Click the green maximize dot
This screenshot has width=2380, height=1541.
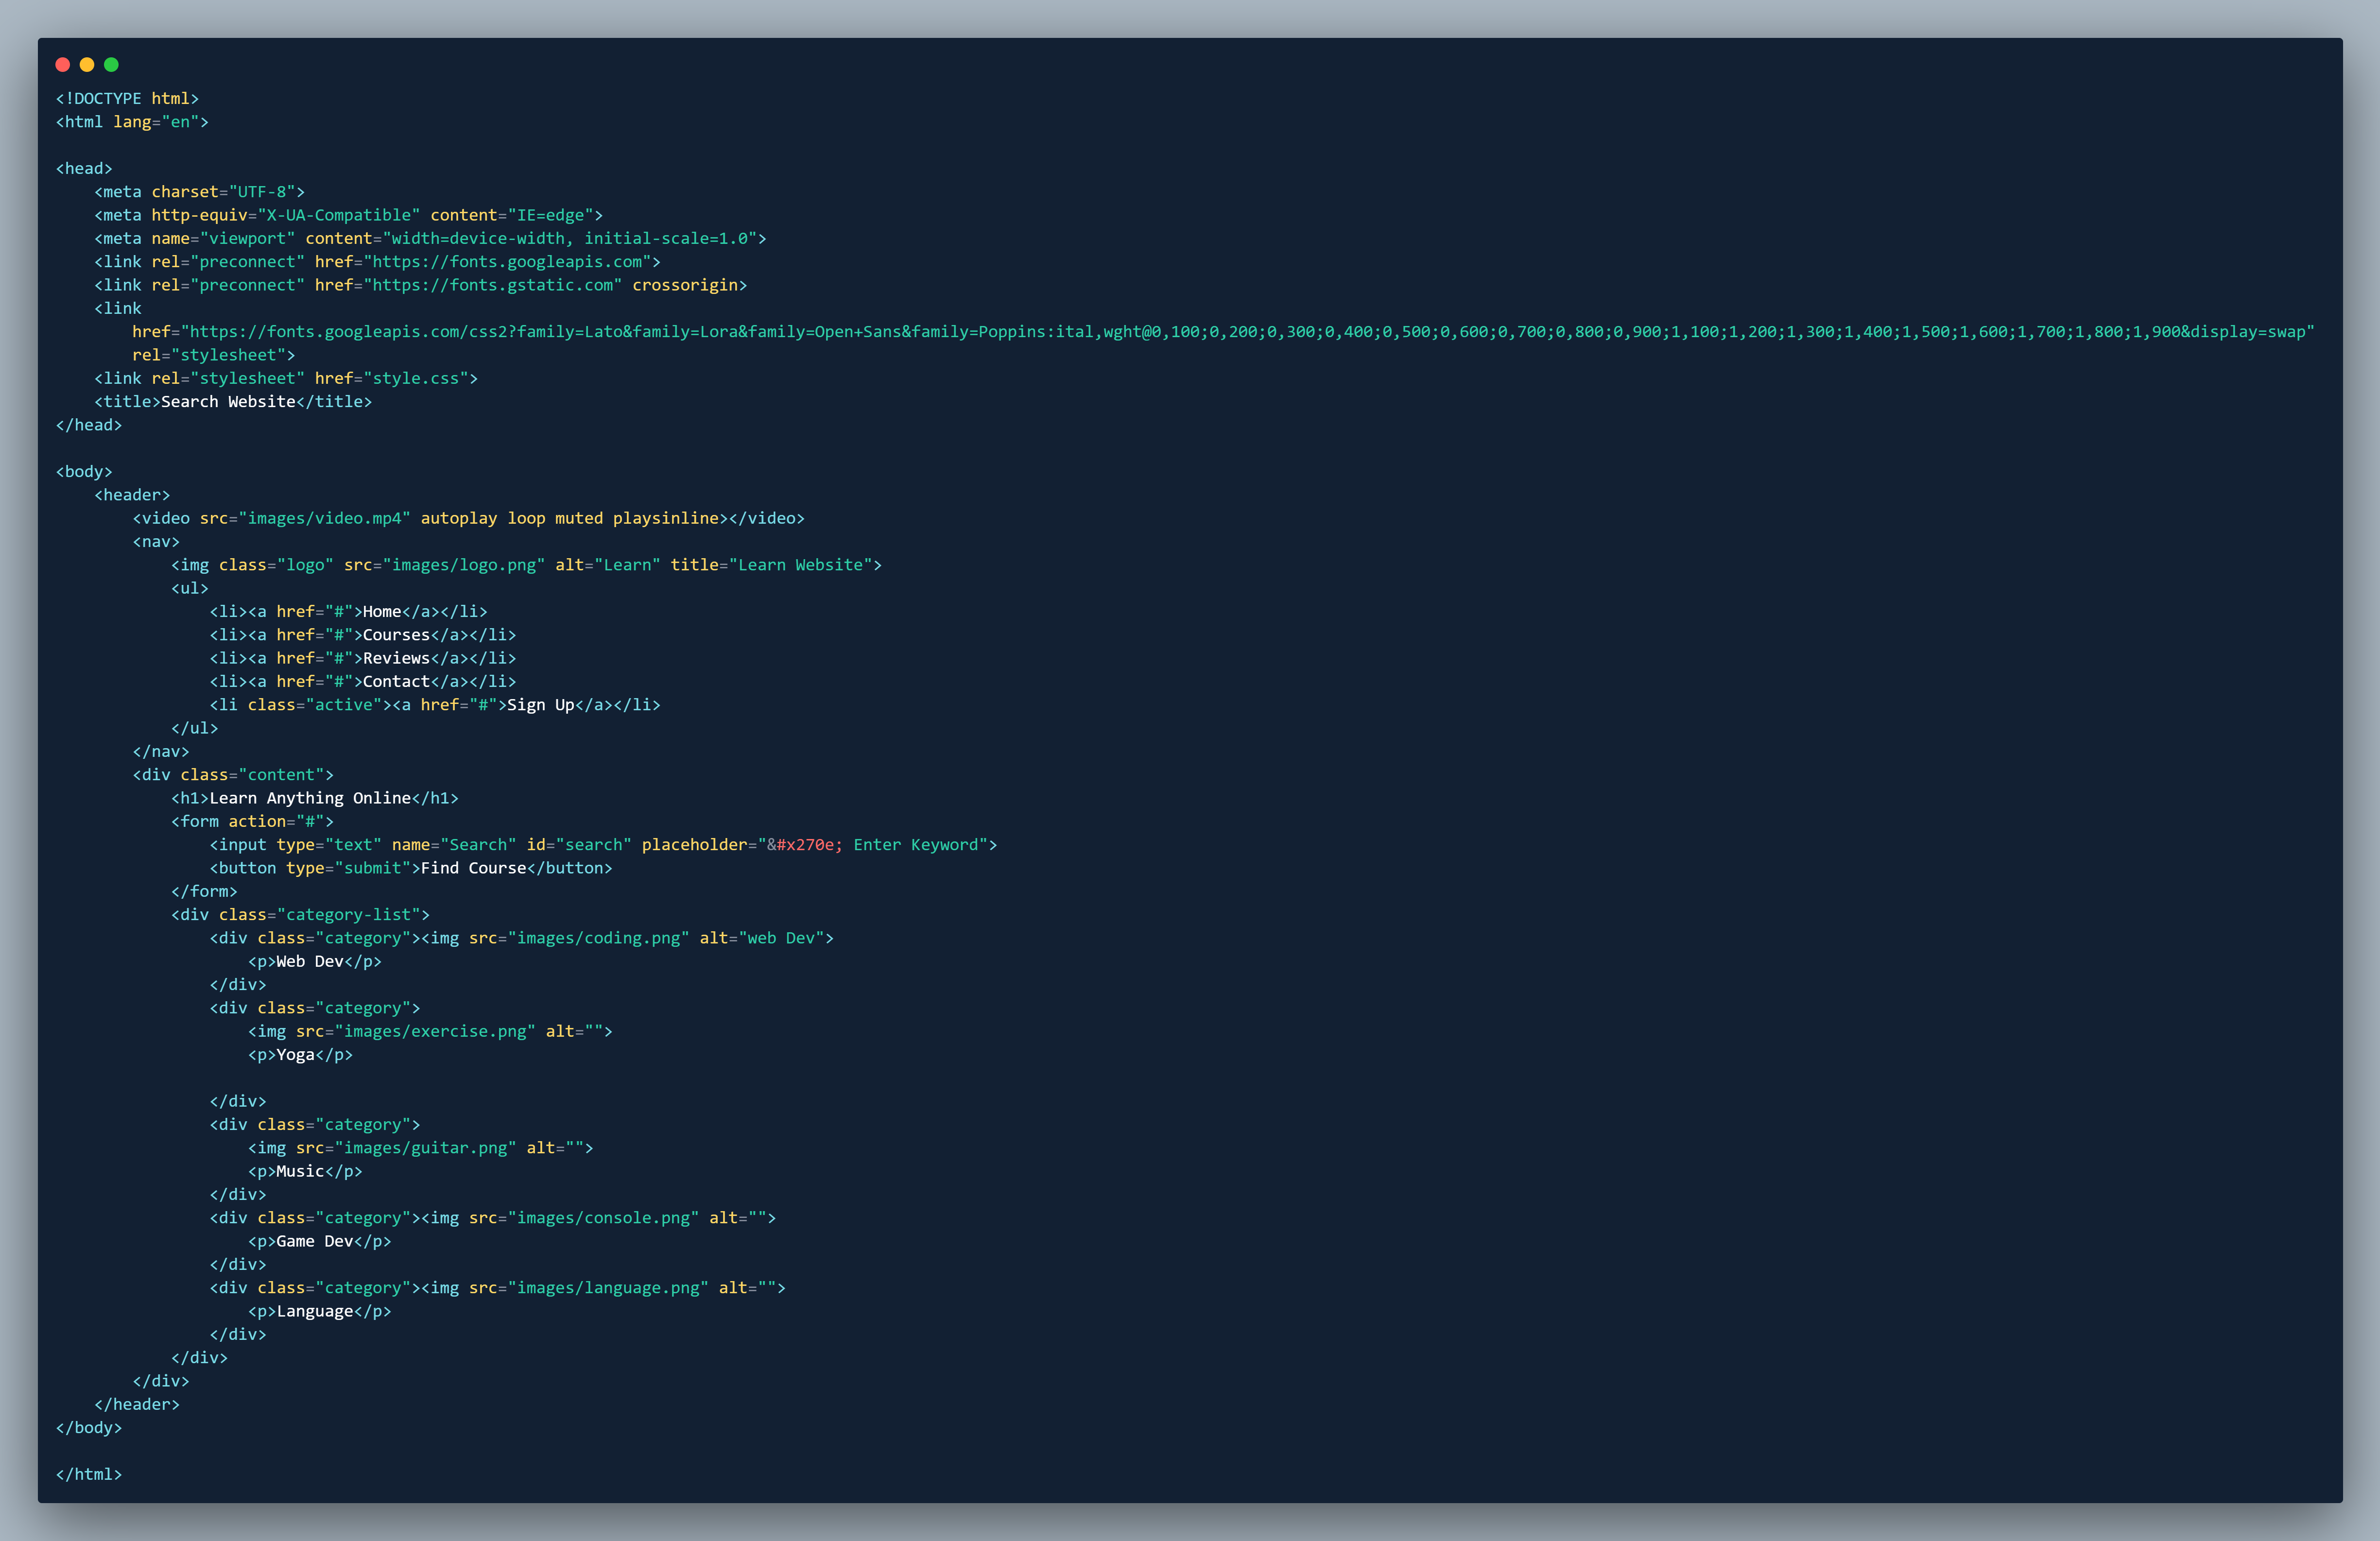click(x=111, y=65)
